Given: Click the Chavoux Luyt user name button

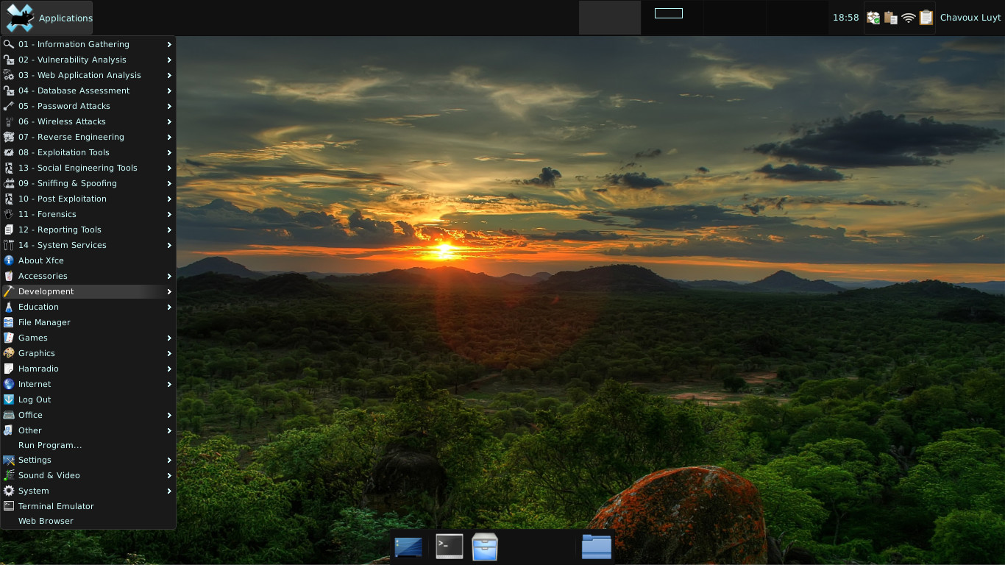Looking at the screenshot, I should point(970,18).
